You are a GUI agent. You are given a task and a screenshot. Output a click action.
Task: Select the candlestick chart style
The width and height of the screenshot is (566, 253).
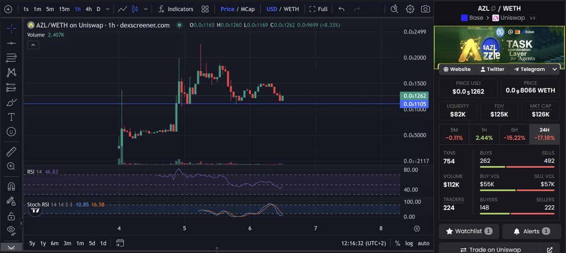coord(135,9)
